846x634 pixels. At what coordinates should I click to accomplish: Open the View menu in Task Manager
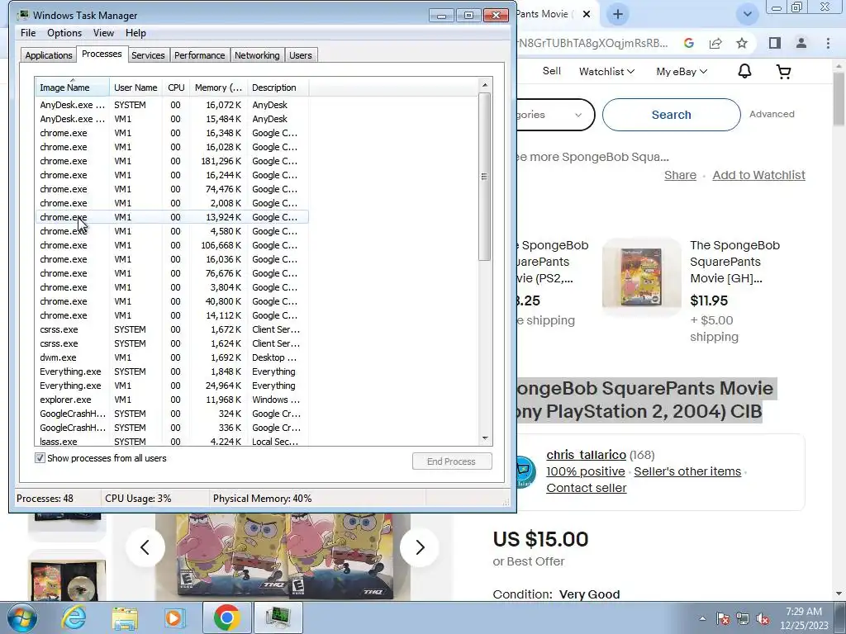pos(103,33)
